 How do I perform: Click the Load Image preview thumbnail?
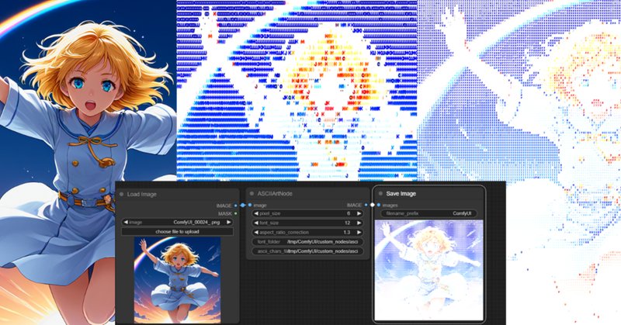pos(177,280)
